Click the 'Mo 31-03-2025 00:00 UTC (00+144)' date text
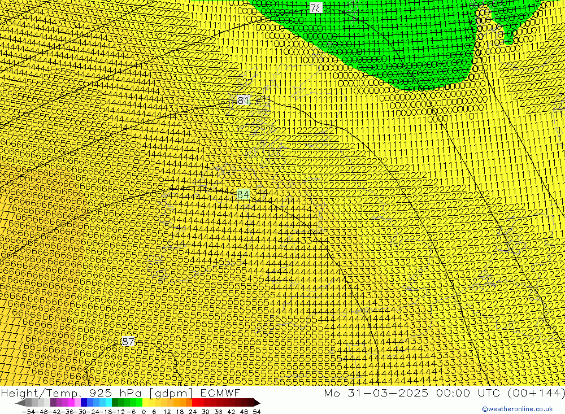 point(444,393)
